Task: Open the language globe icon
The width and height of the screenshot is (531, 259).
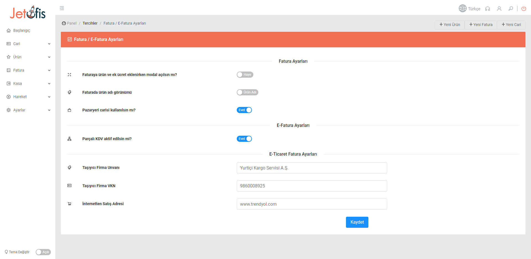Action: [462, 9]
